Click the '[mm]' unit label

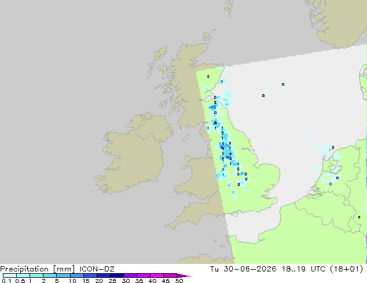click(x=64, y=269)
